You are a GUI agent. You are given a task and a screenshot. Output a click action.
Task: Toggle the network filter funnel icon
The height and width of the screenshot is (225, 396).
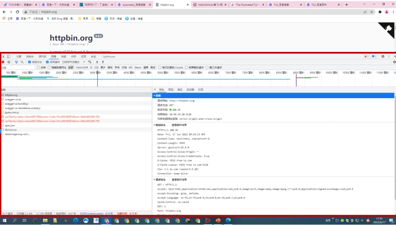click(16, 62)
